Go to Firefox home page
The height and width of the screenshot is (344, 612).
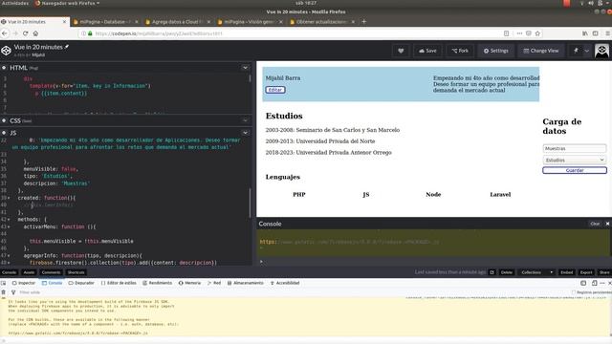click(x=35, y=33)
